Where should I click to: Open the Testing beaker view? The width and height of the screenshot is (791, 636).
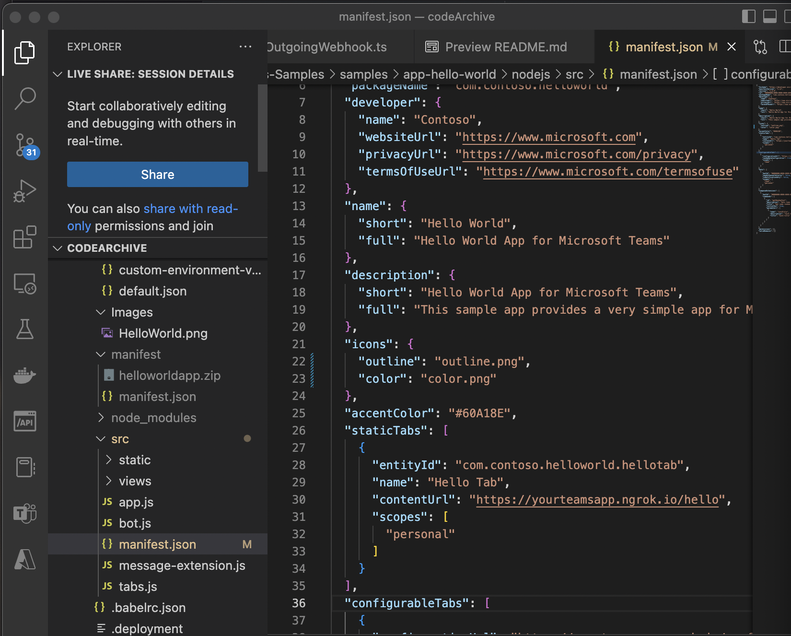click(x=24, y=329)
